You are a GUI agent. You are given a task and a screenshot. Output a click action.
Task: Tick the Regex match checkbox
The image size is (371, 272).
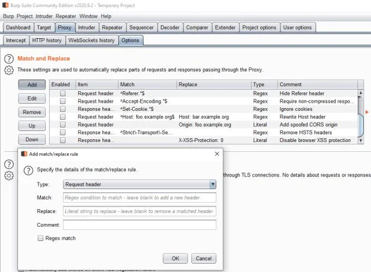[40, 238]
